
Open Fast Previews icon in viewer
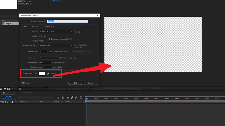tap(146, 88)
